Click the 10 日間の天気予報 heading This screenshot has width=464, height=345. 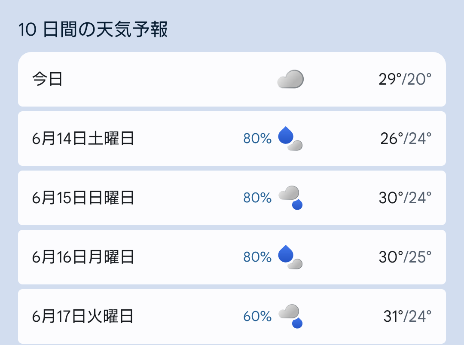click(93, 31)
